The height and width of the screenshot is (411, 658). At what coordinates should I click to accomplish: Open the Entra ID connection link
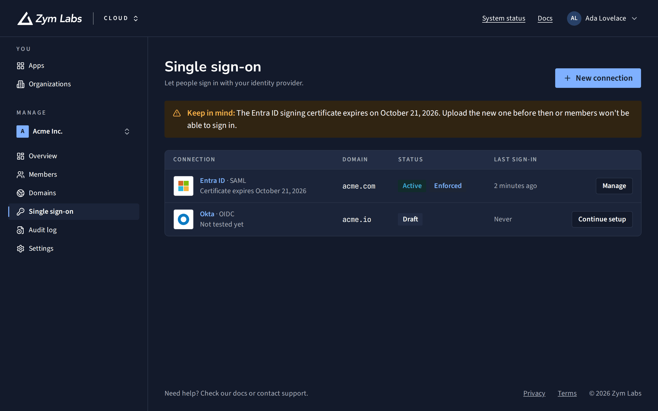[x=212, y=181]
